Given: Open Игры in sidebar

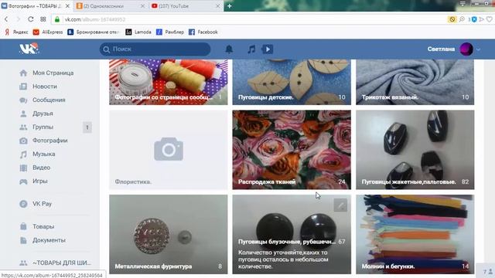Looking at the screenshot, I should [x=39, y=181].
